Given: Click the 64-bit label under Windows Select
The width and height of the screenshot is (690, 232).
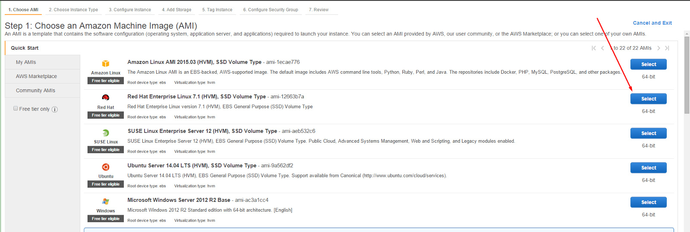Looking at the screenshot, I should tap(648, 215).
